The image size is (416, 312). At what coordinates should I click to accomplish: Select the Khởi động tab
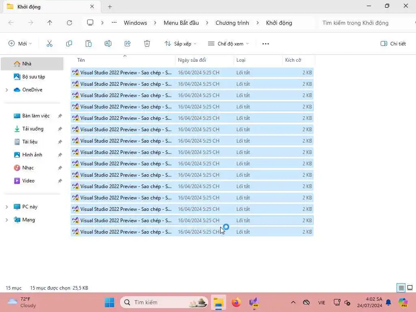pyautogui.click(x=52, y=6)
